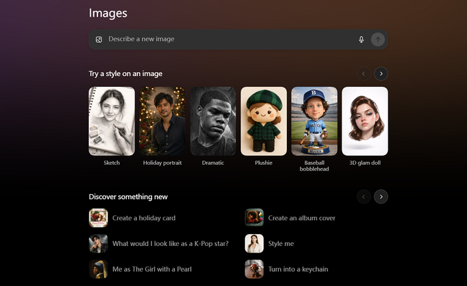Viewport: 467px width, 286px height.
Task: Click inside the Describe a new image field
Action: [227, 39]
